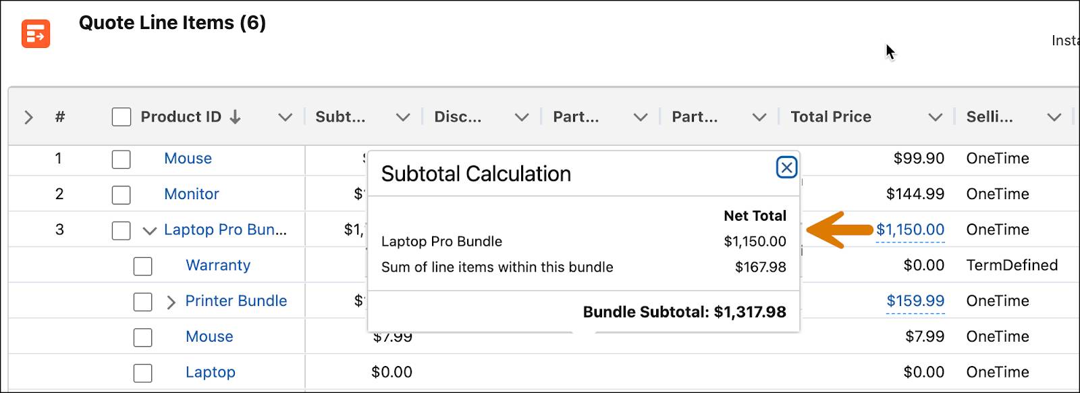Expand the Printer Bundle row
This screenshot has height=393, width=1080.
[x=171, y=302]
